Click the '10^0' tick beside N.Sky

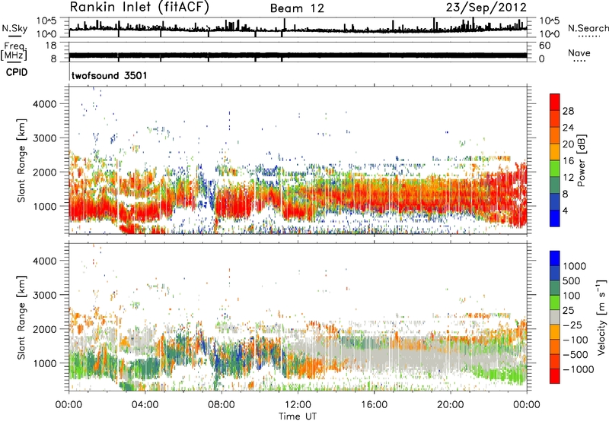46,34
